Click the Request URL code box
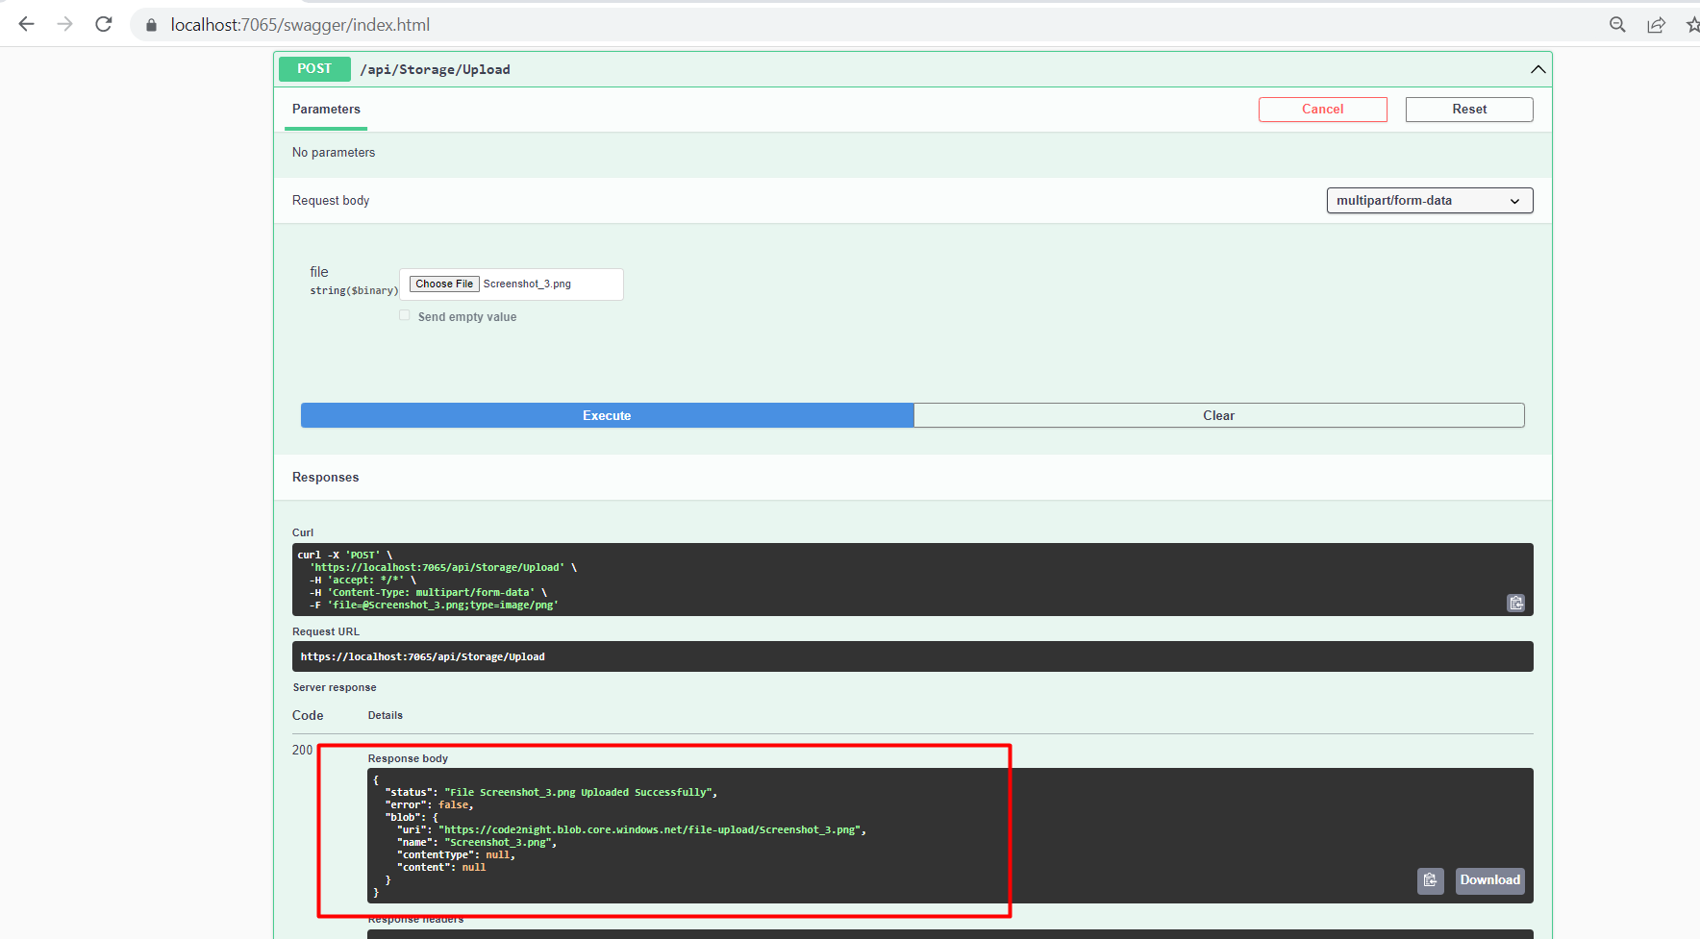Screen dimensions: 1700x939 912,656
